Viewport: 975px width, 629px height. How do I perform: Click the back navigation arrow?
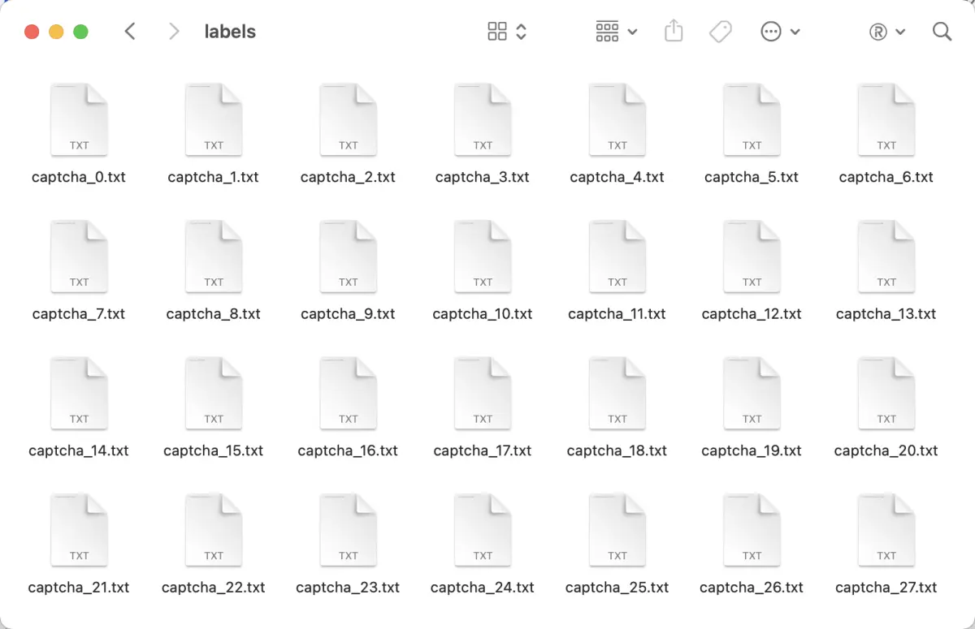[x=130, y=32]
